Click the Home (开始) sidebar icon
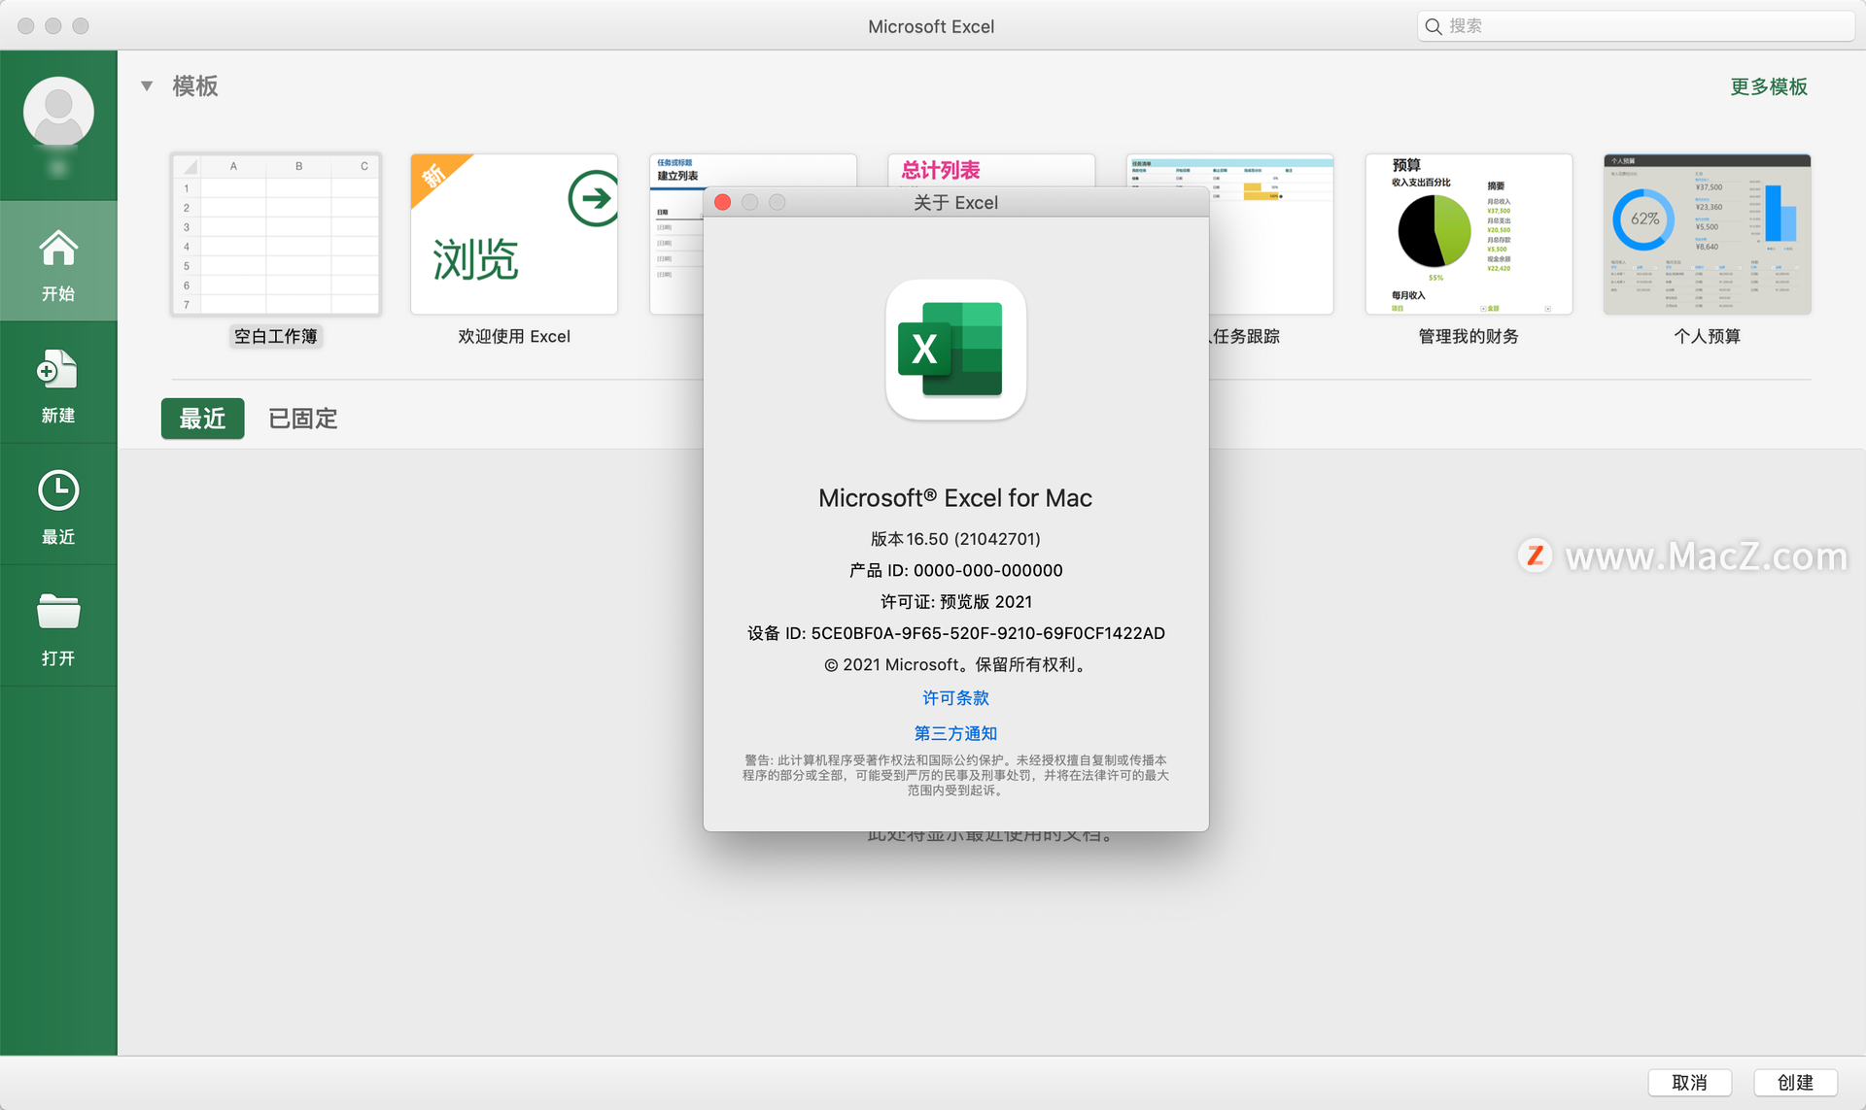This screenshot has width=1866, height=1110. click(x=58, y=249)
